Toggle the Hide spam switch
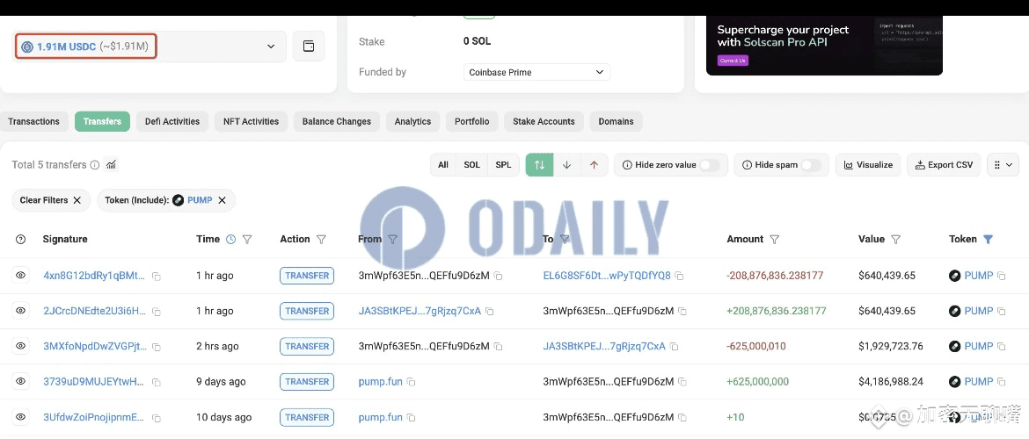1029x439 pixels. 811,165
